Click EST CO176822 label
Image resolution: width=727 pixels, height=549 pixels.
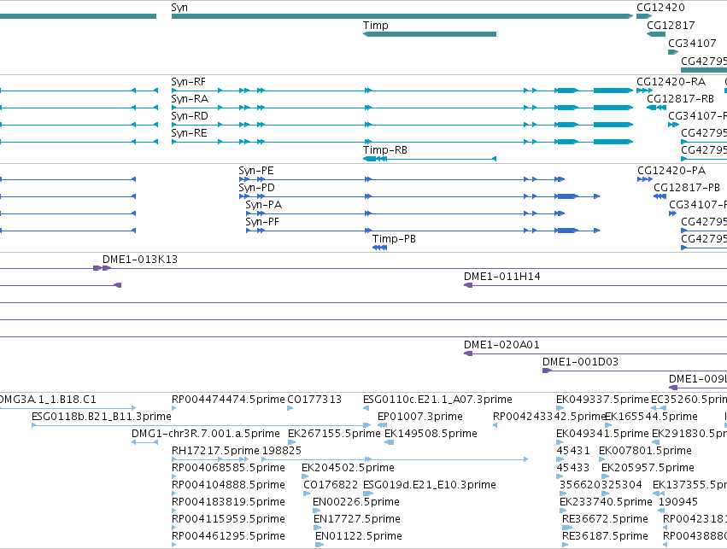(x=331, y=486)
